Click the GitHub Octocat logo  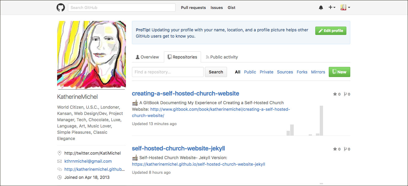[x=61, y=7]
